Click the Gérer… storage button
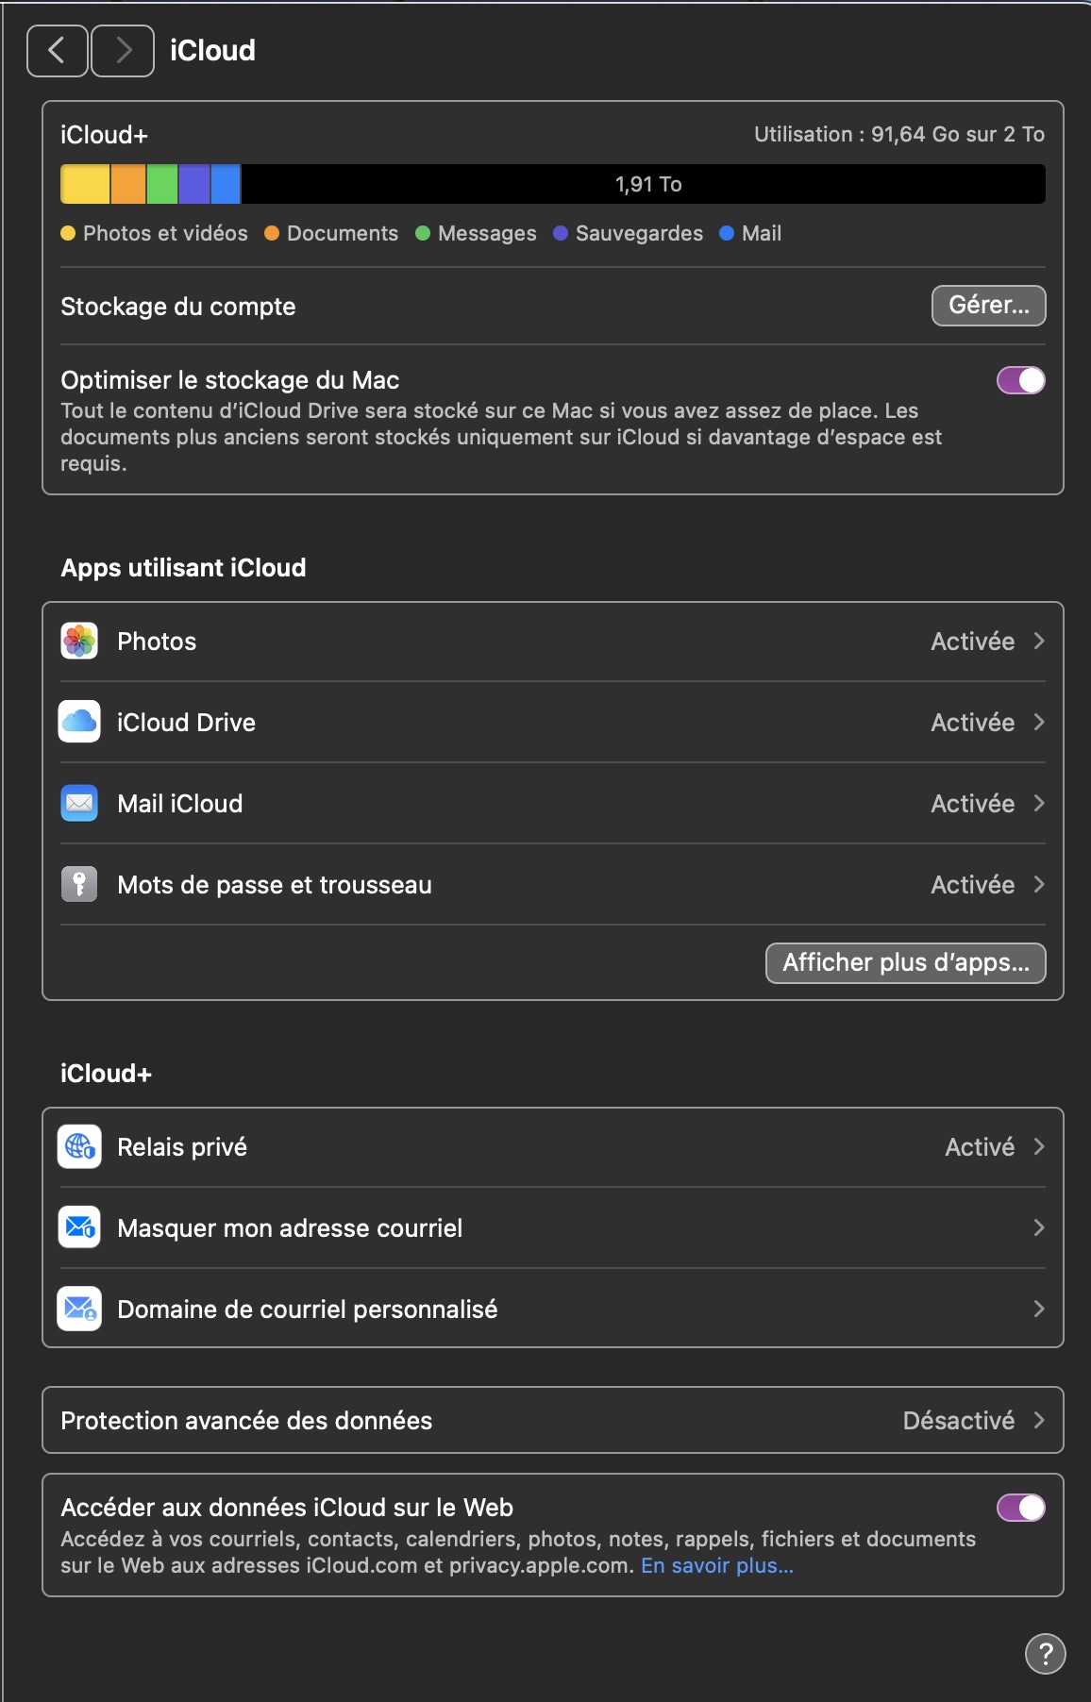 (x=988, y=306)
